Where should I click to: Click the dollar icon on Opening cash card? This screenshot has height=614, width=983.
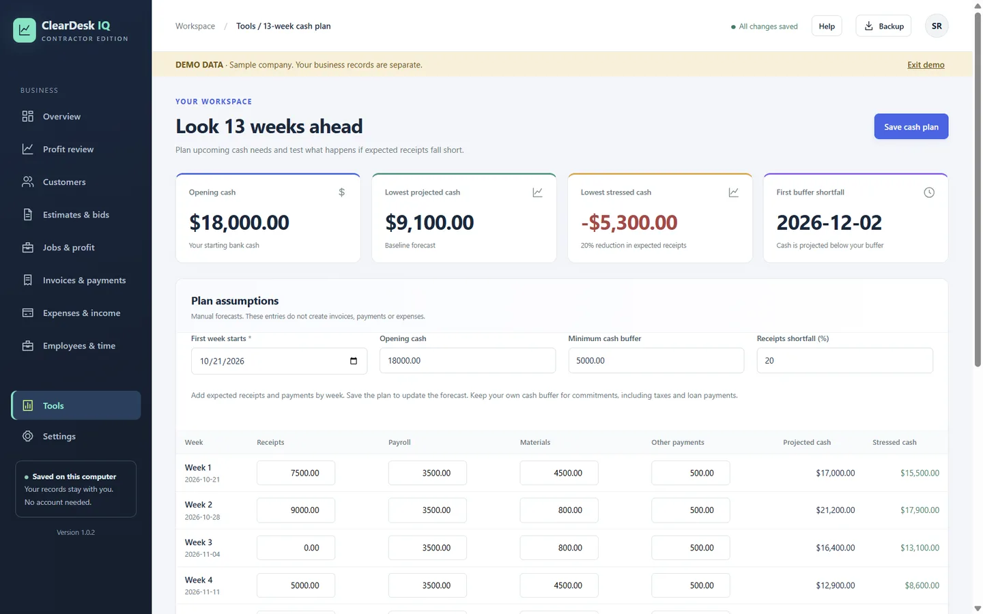point(342,192)
